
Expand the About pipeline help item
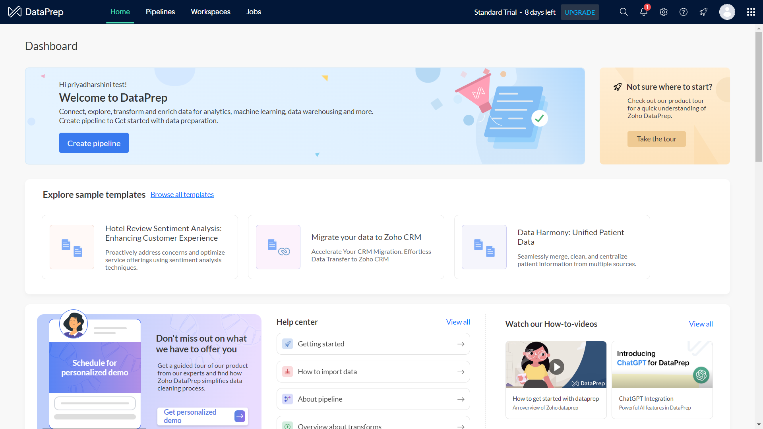point(373,399)
